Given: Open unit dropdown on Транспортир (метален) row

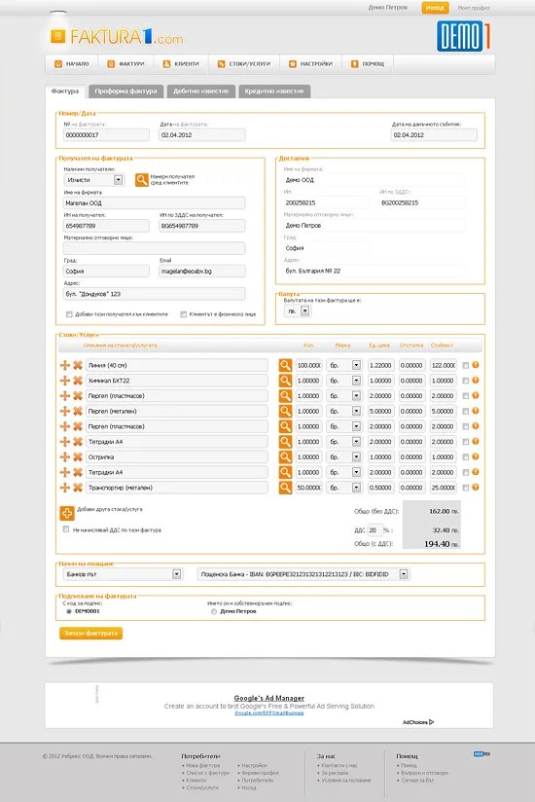Looking at the screenshot, I should 344,488.
